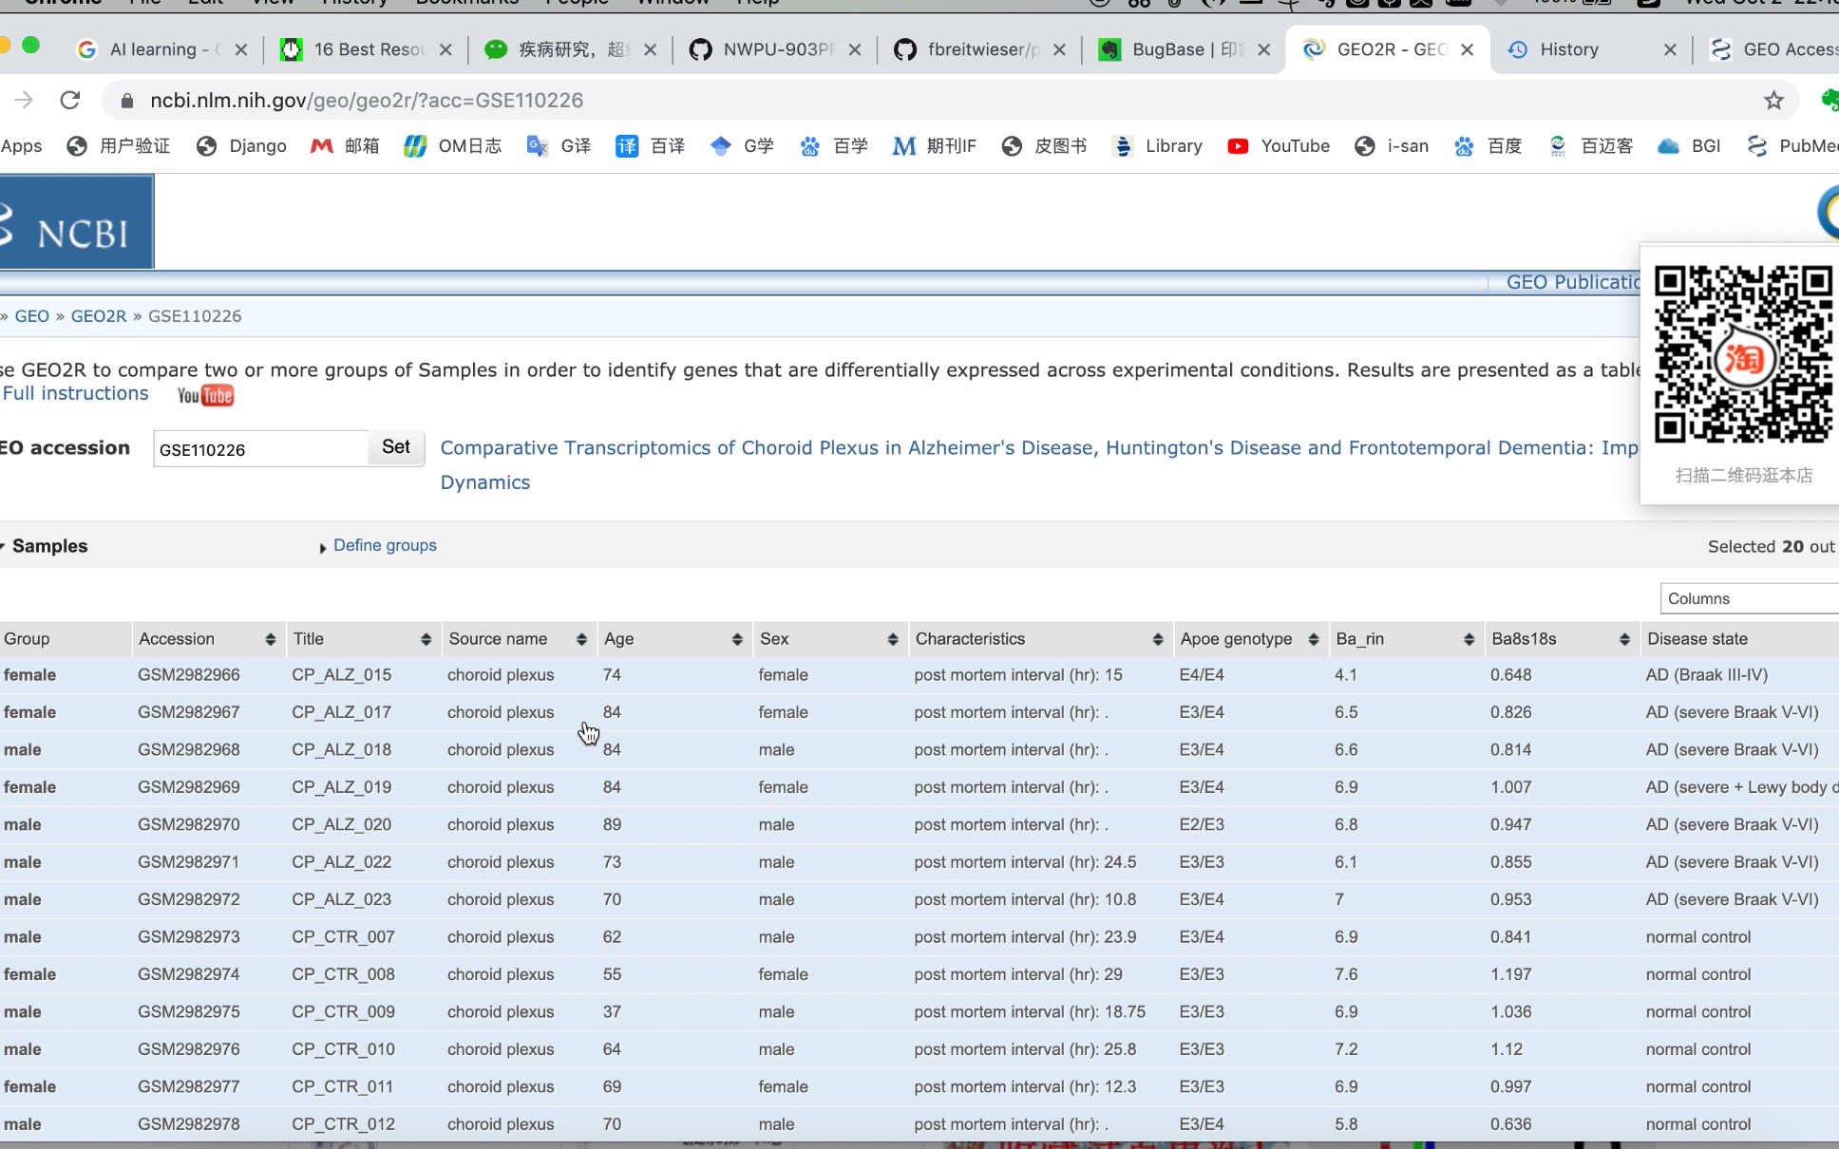1839x1149 pixels.
Task: Click the Set button
Action: point(396,447)
